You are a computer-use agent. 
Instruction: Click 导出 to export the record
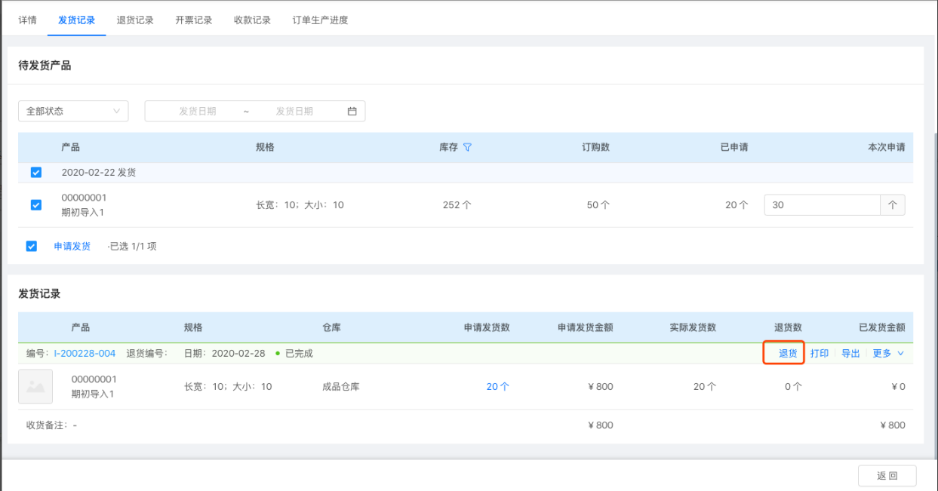click(x=850, y=353)
